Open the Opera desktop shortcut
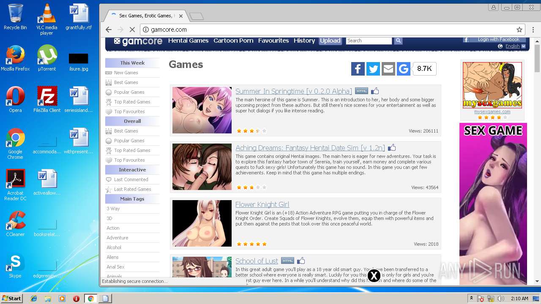This screenshot has height=304, width=541. 15,99
